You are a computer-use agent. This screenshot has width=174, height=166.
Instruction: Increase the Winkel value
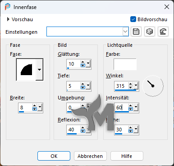(x=131, y=84)
